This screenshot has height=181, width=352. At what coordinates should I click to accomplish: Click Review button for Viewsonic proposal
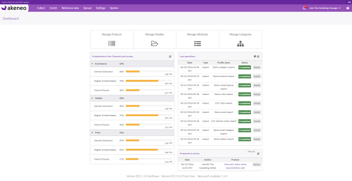(x=257, y=165)
